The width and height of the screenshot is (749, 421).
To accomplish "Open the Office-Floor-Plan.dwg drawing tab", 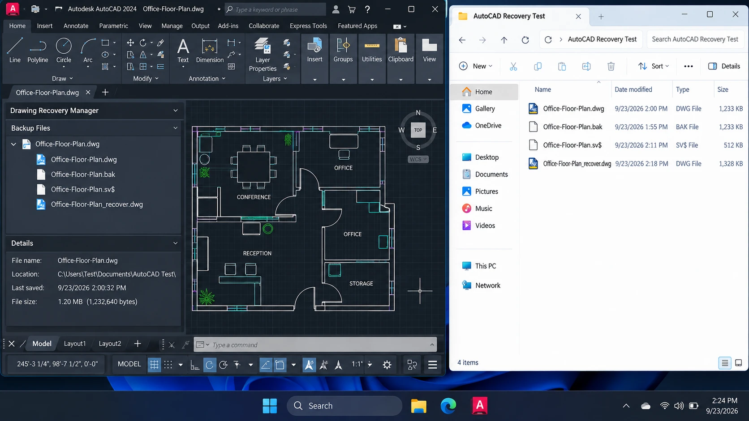I will point(47,93).
